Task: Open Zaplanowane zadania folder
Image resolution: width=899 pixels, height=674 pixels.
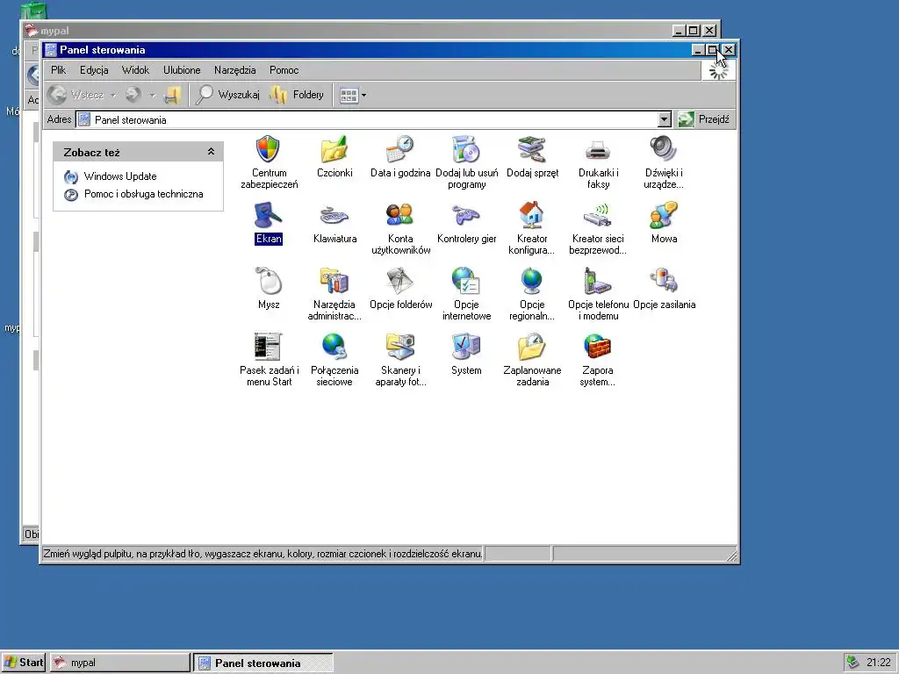Action: tap(532, 348)
